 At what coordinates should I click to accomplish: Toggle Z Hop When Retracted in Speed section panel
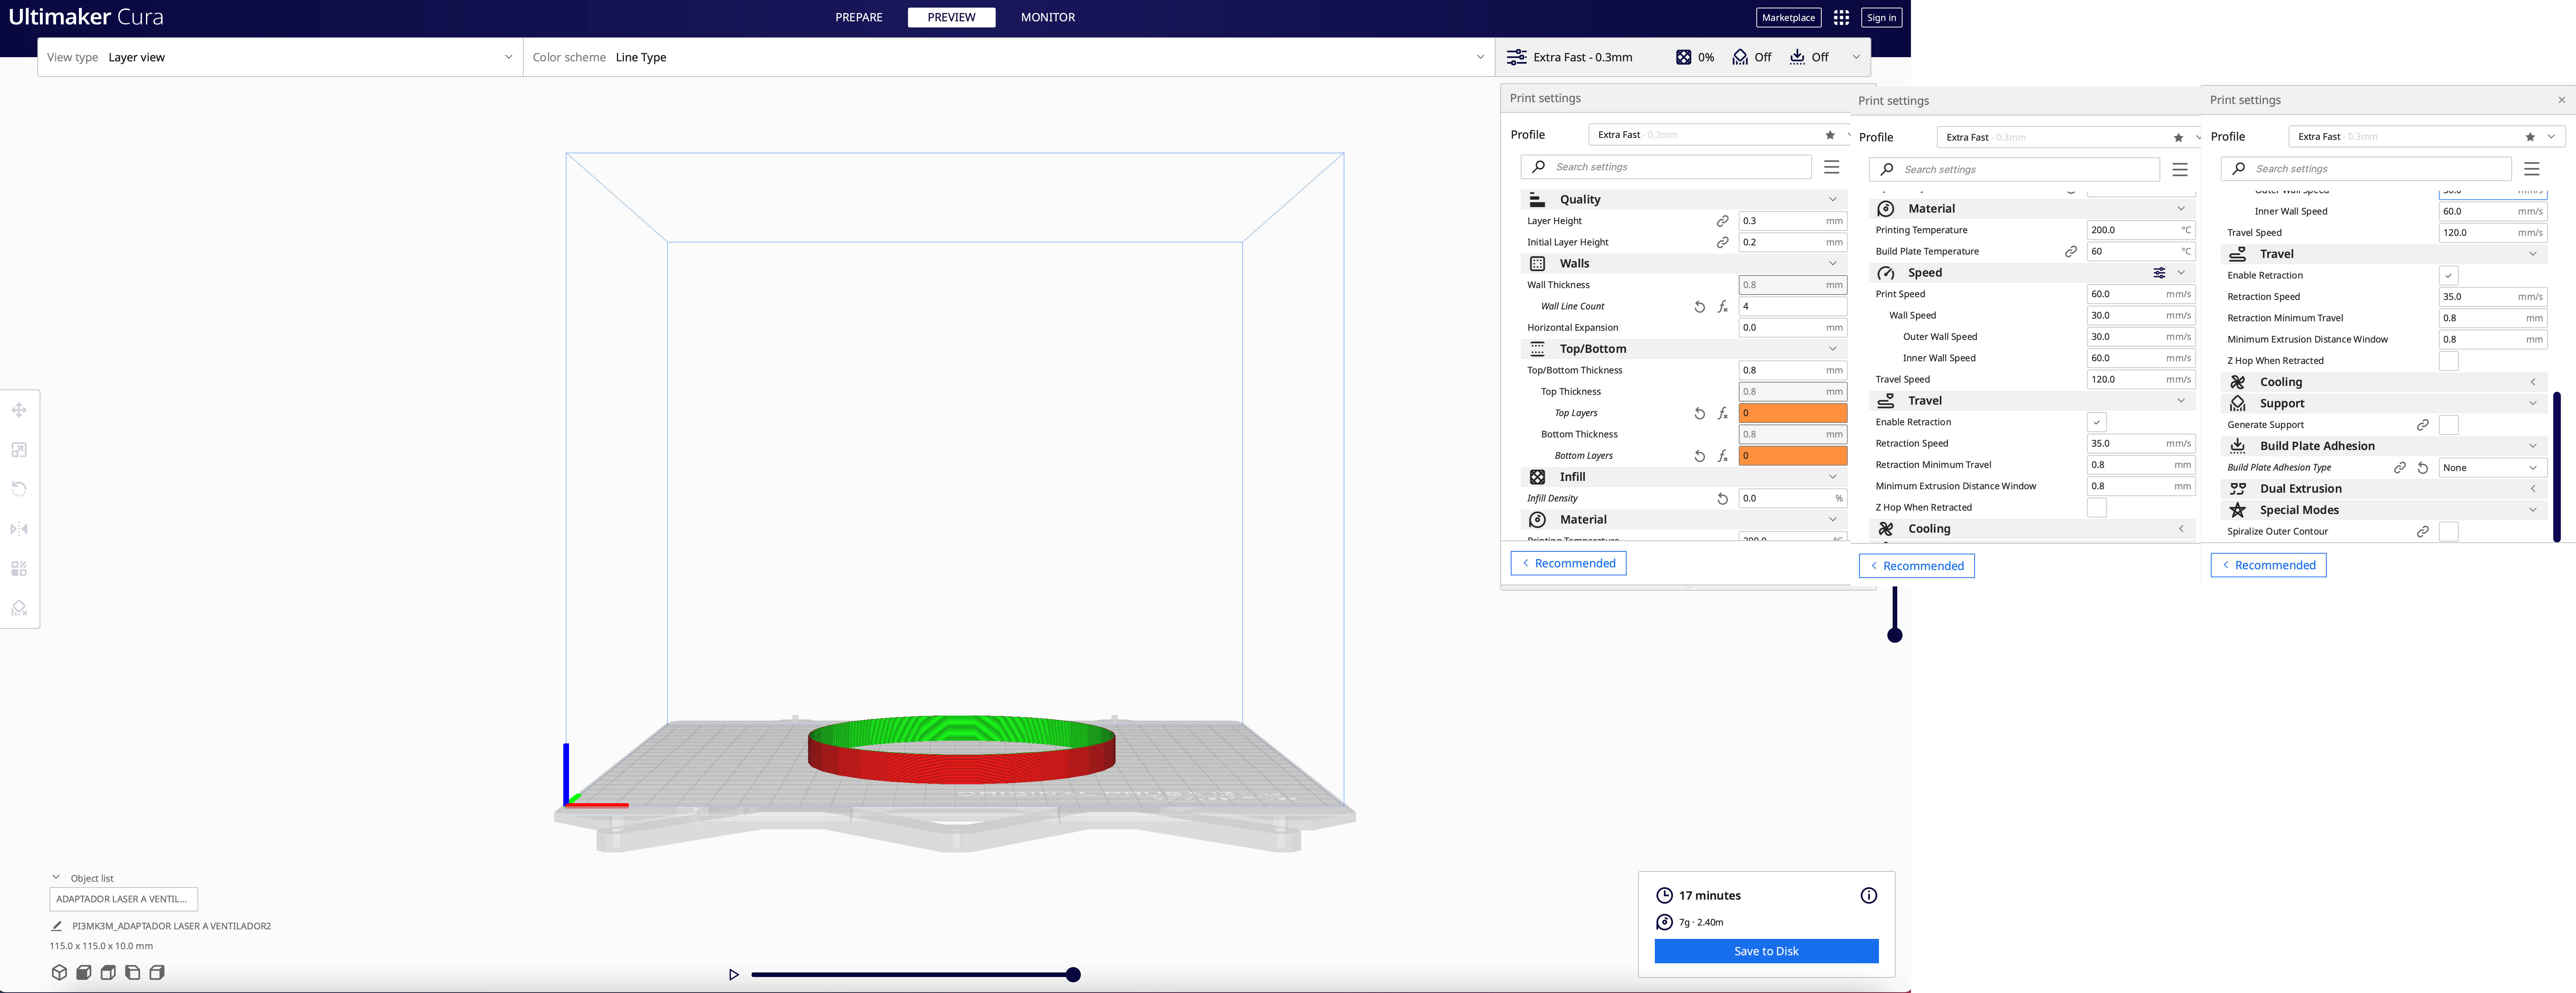pos(2096,508)
